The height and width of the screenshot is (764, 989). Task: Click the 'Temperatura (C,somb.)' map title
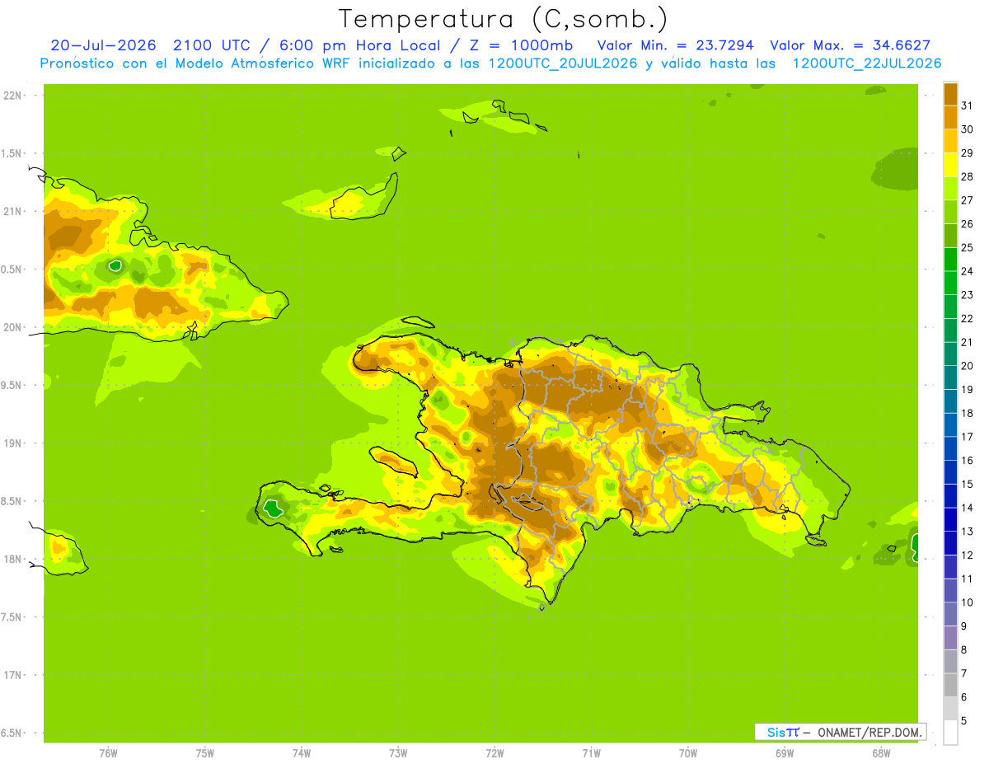click(x=503, y=19)
